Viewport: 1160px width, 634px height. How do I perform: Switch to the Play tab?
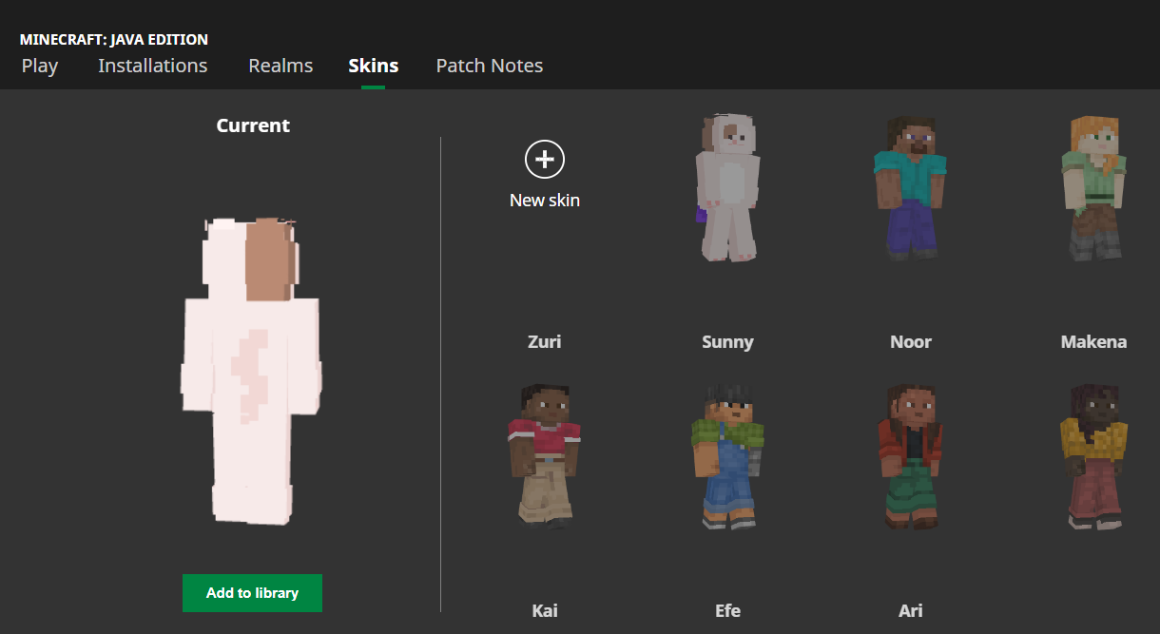(40, 67)
